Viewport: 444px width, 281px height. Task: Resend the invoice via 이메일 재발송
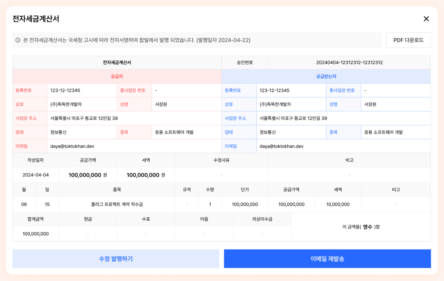pos(327,259)
